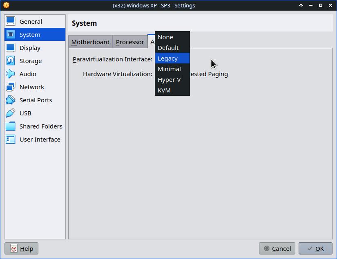
Task: Click the USB plug icon
Action: pyautogui.click(x=11, y=113)
